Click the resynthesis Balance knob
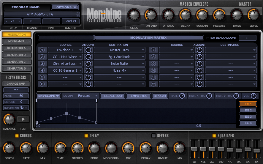Viewport: 263px width, 164px height. [x=9, y=119]
